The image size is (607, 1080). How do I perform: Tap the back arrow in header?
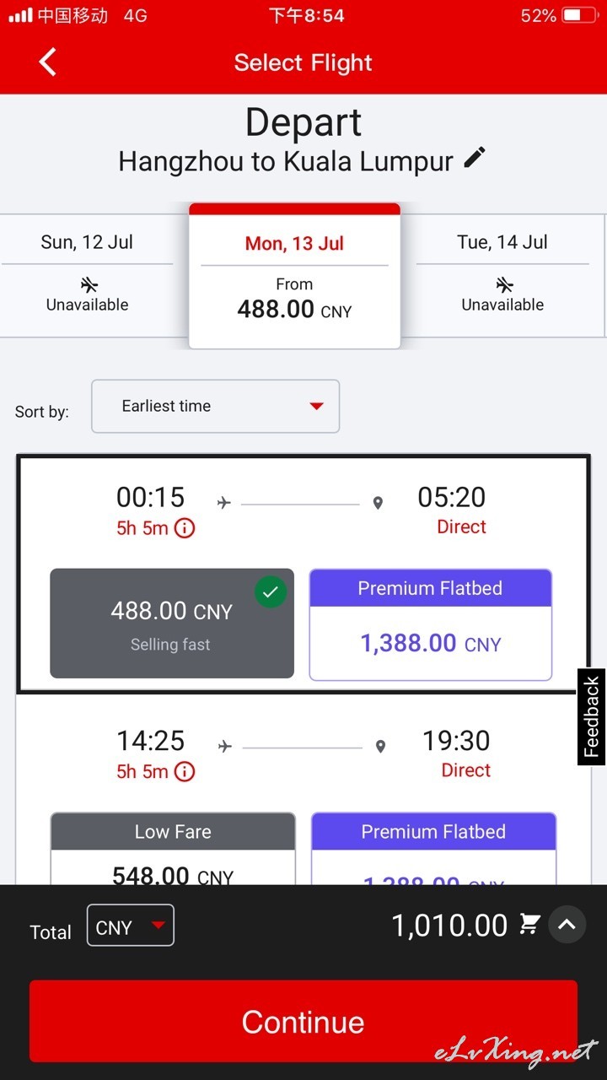[48, 62]
